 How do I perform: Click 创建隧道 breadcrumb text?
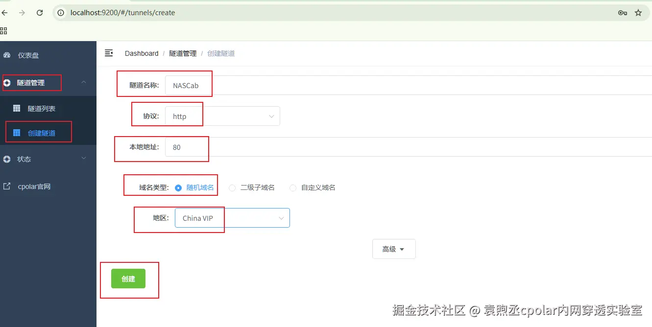tap(221, 53)
